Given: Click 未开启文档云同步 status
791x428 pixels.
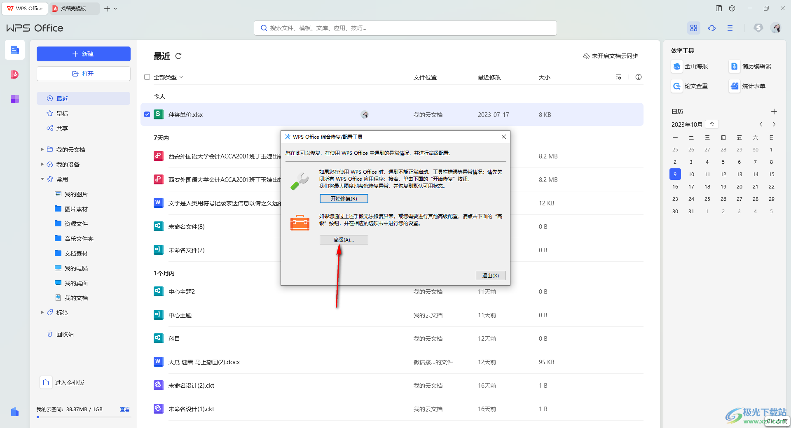Looking at the screenshot, I should click(610, 56).
